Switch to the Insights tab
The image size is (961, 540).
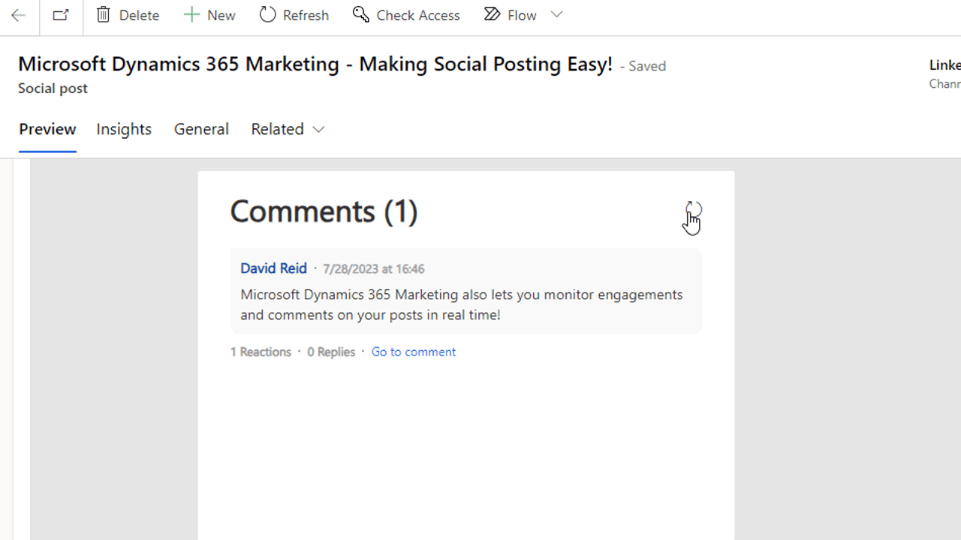coord(124,129)
